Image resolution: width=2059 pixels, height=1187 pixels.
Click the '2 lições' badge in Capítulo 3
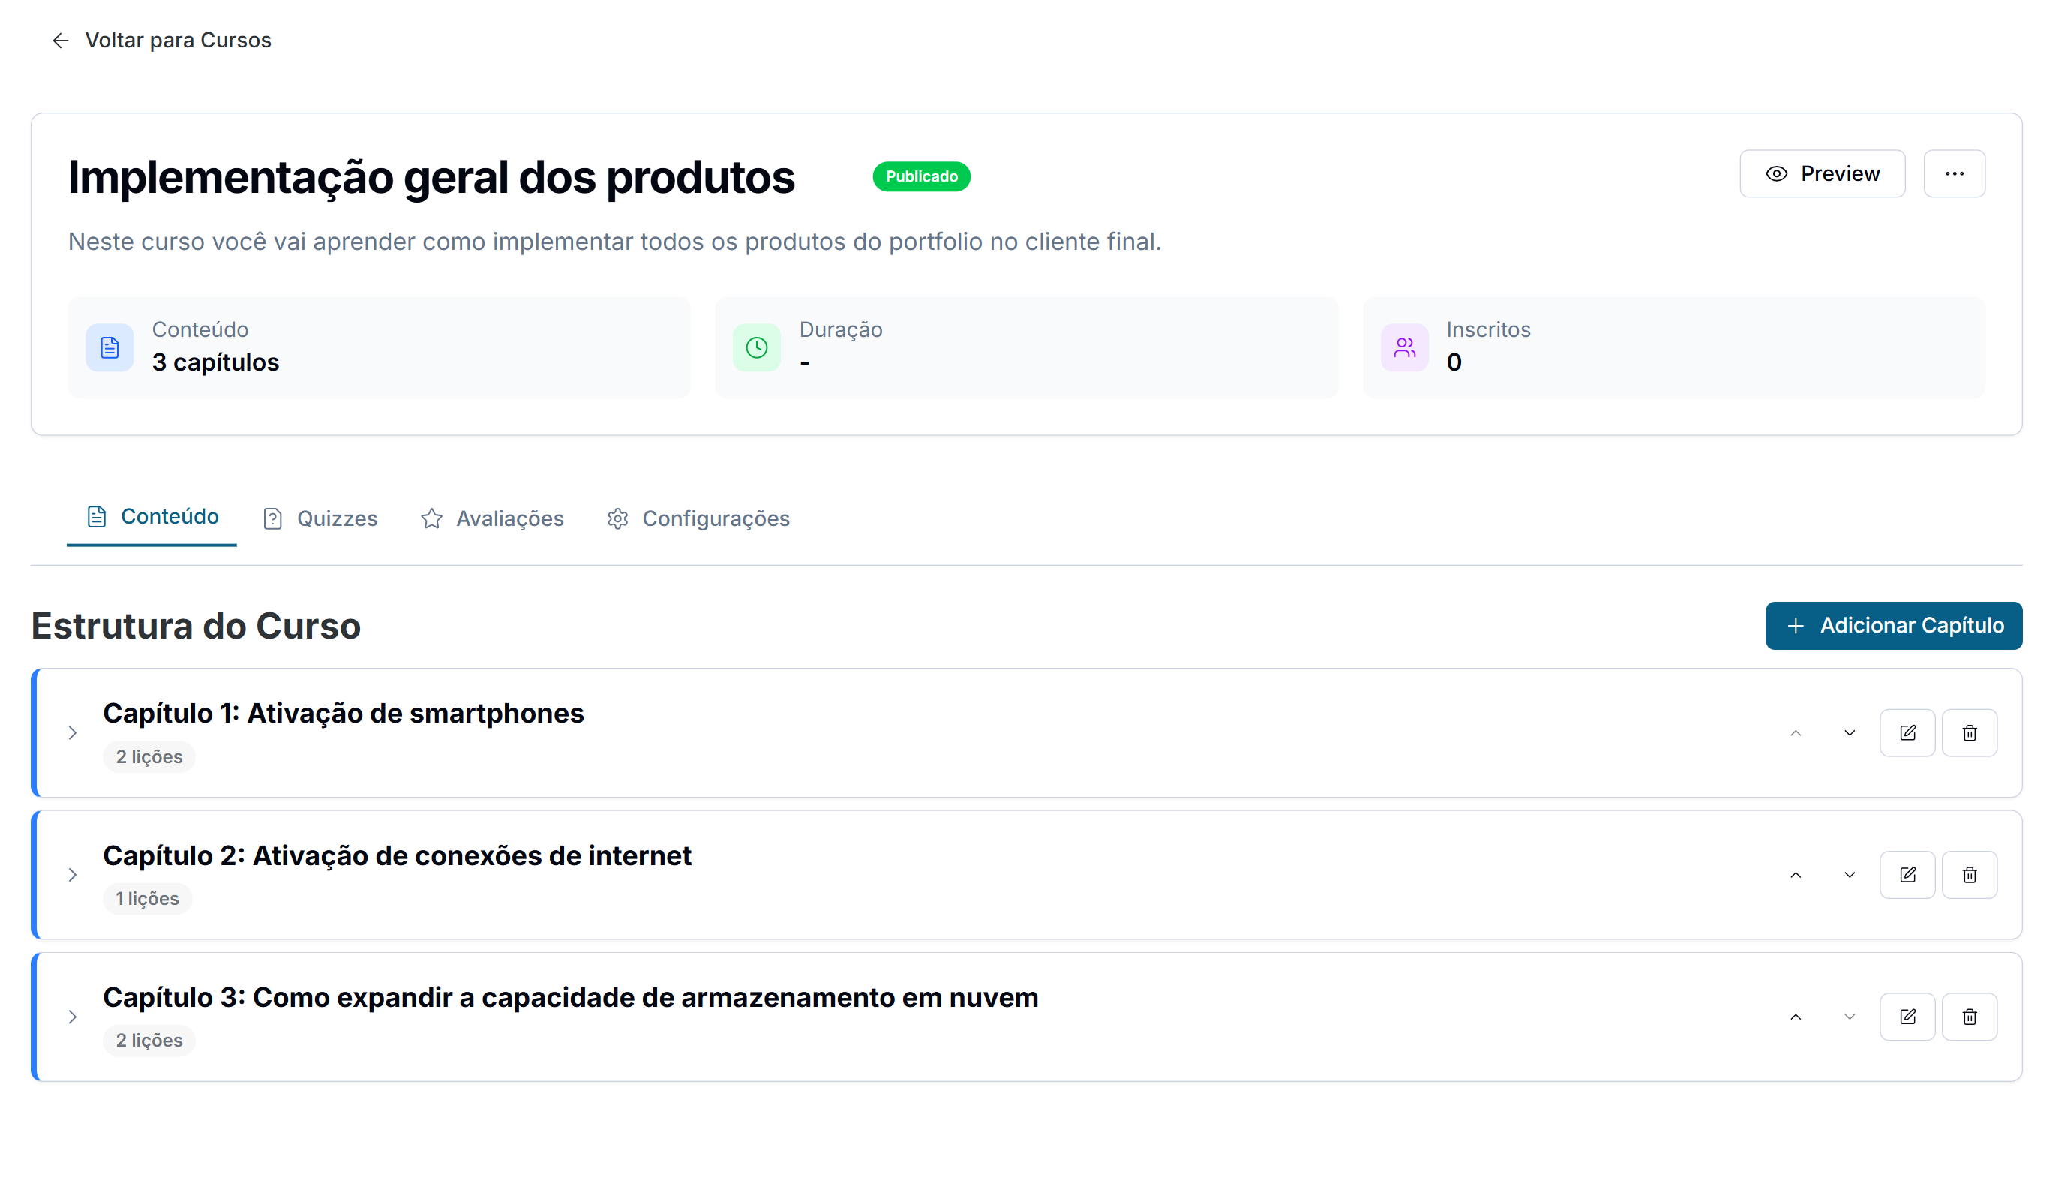(149, 1039)
